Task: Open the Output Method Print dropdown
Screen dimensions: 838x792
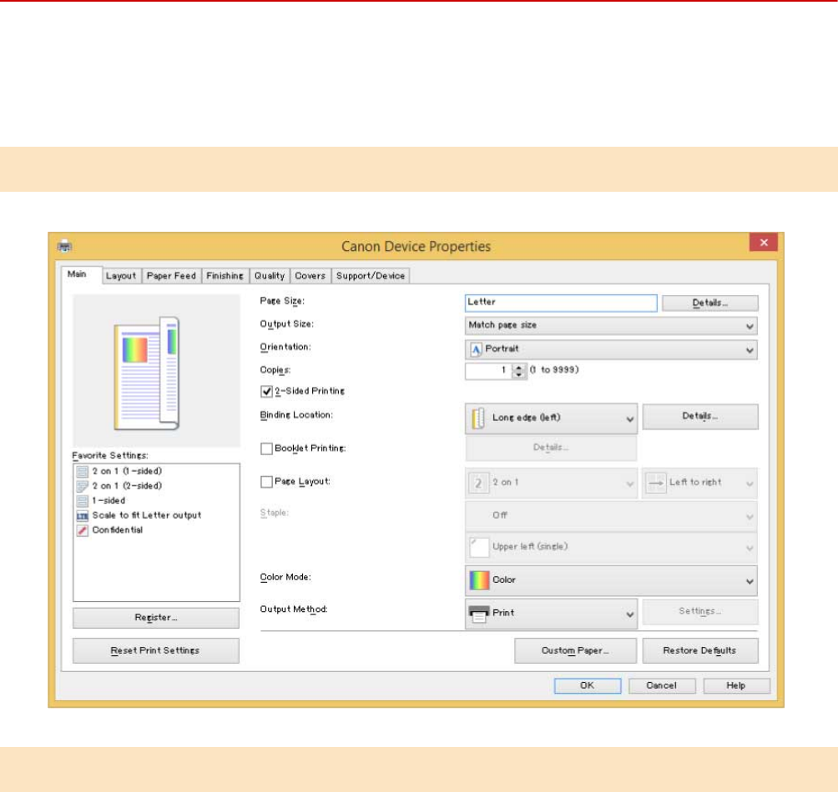Action: pos(551,614)
